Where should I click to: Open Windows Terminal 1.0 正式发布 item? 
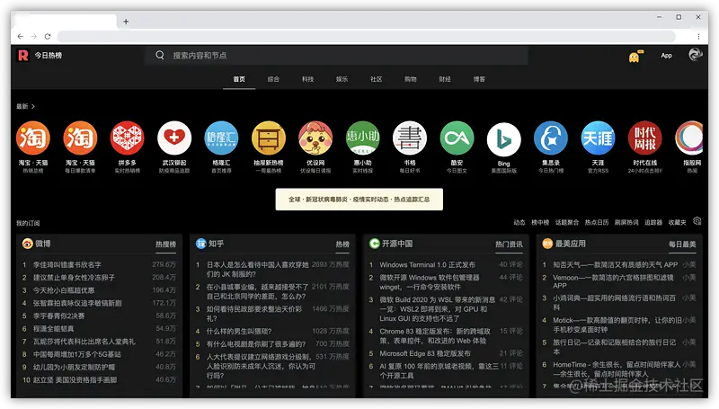click(428, 265)
